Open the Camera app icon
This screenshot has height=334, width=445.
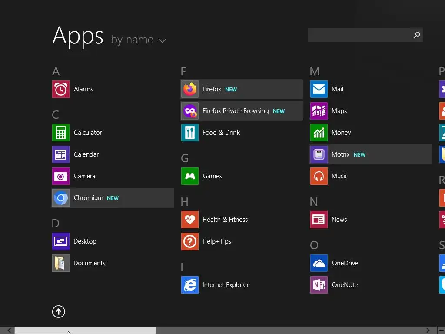61,176
